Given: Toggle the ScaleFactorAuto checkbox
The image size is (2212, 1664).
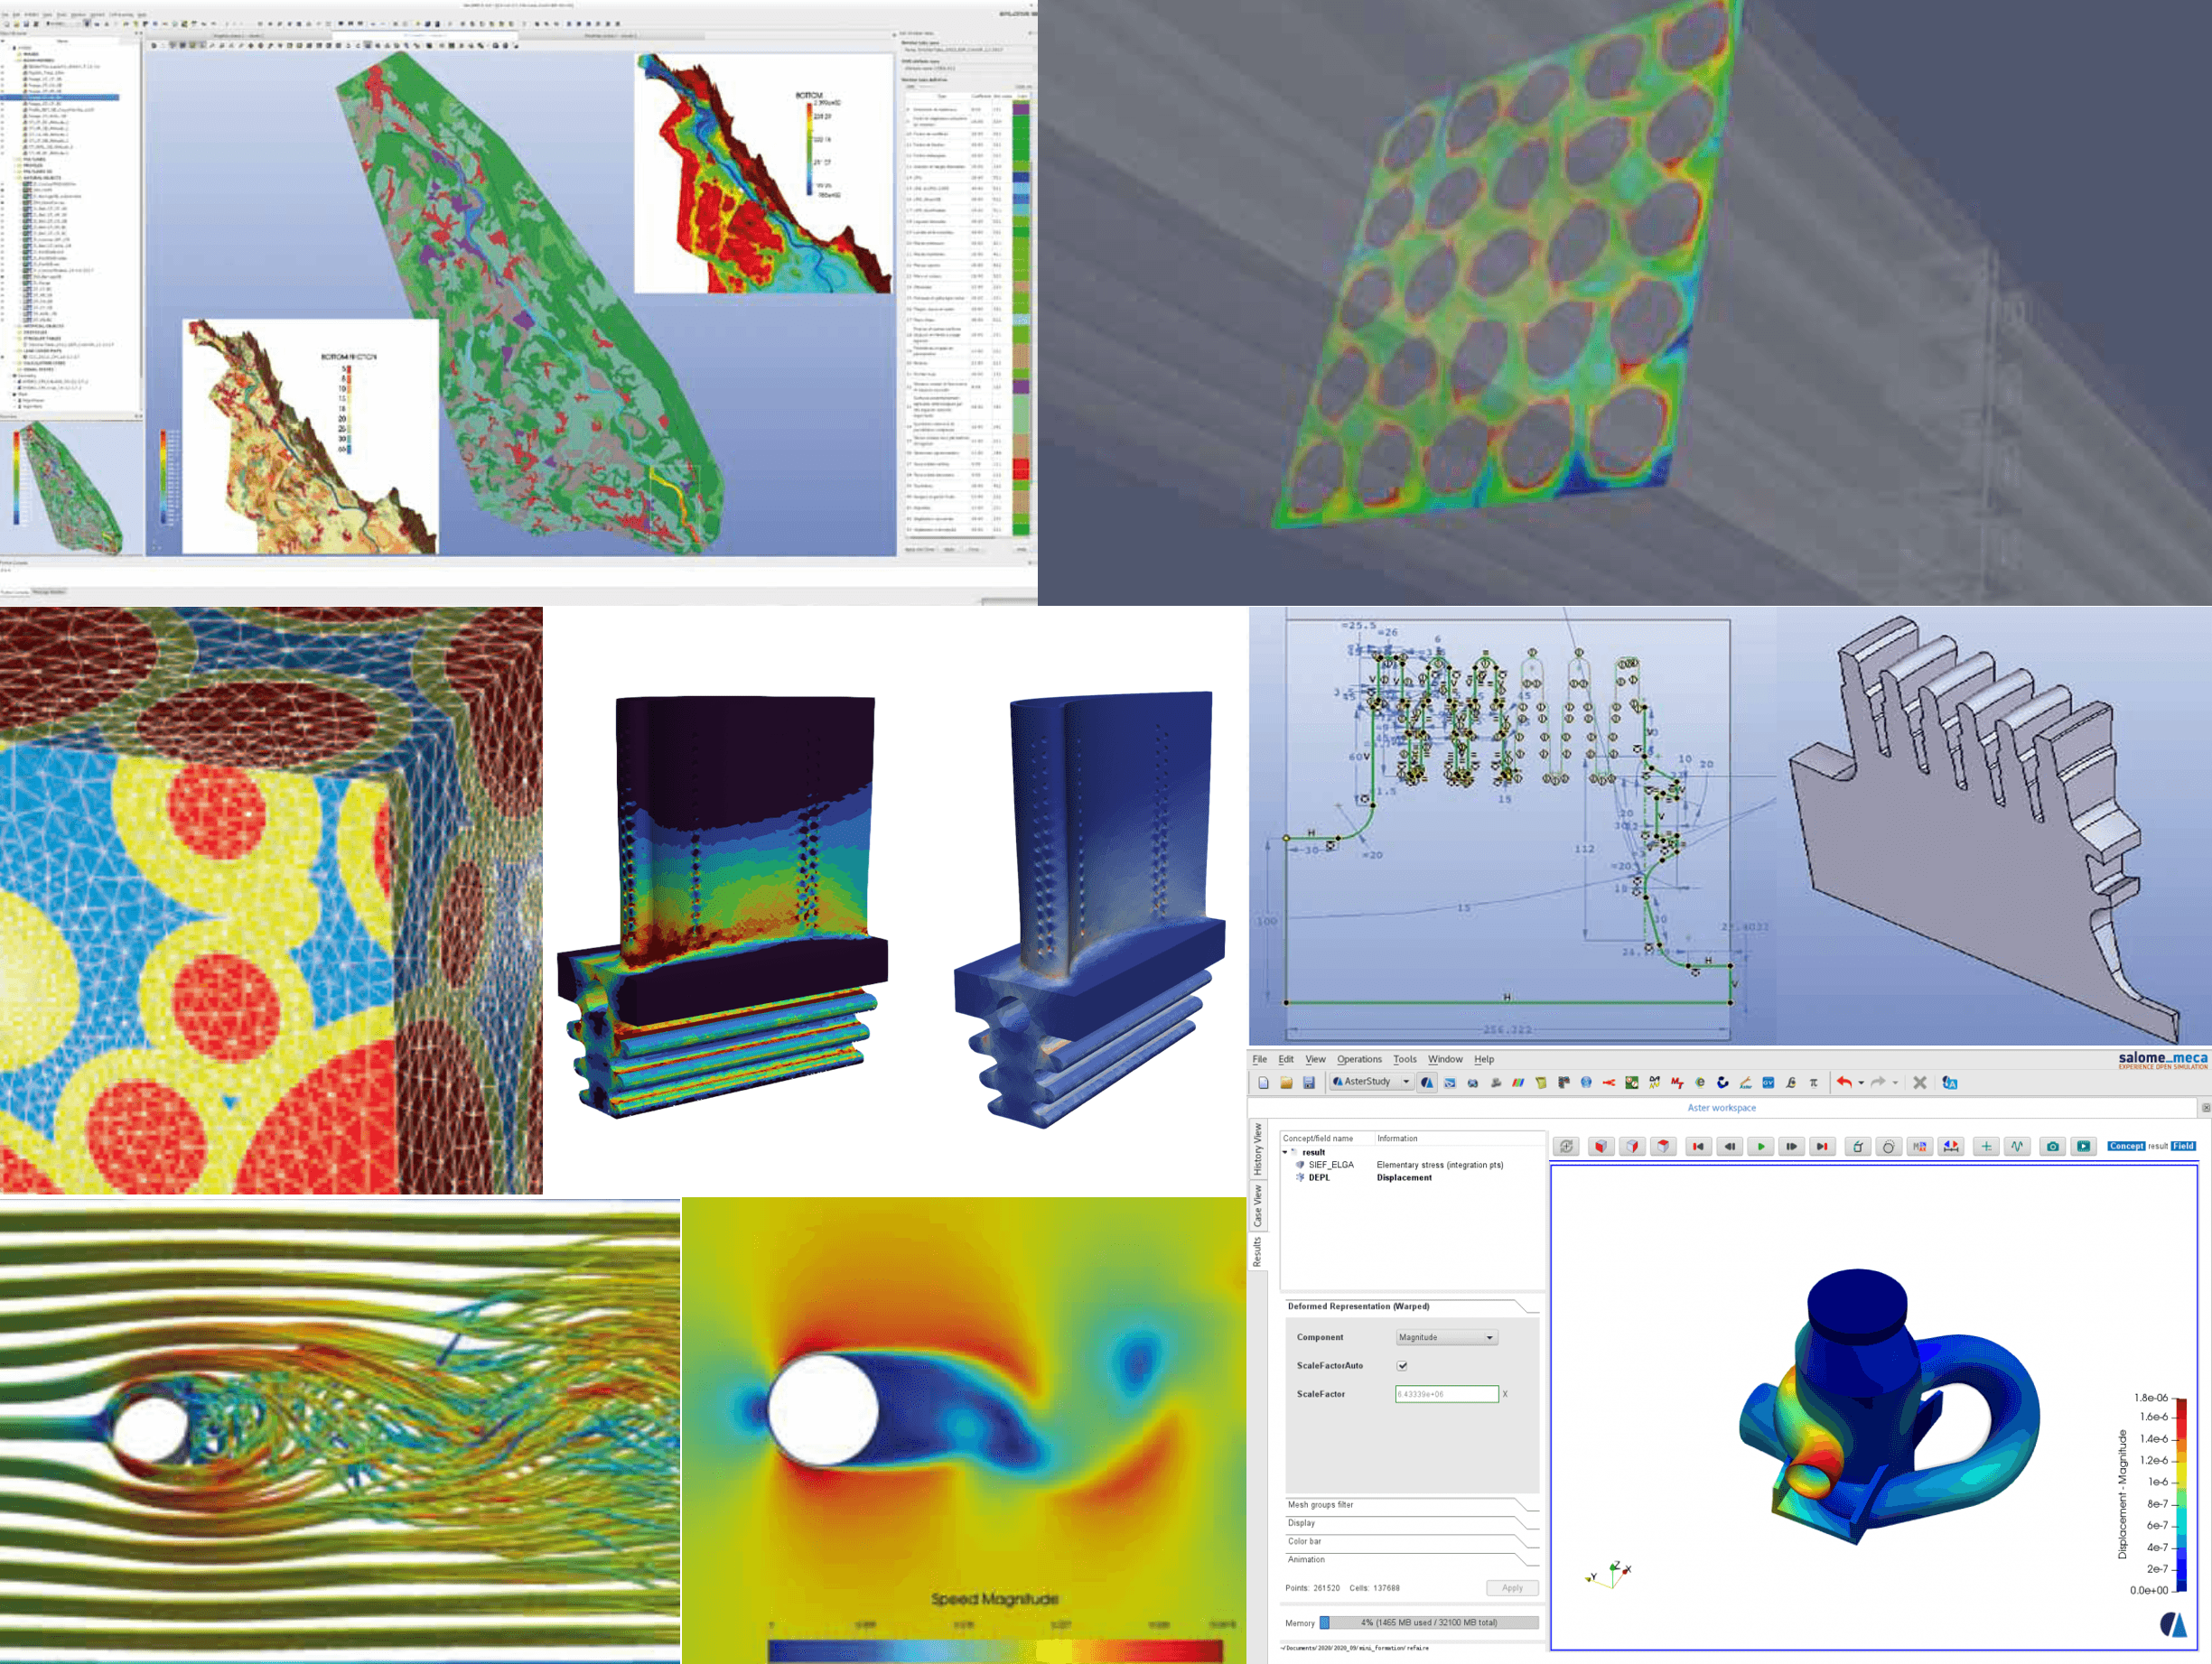Looking at the screenshot, I should tap(1402, 1365).
